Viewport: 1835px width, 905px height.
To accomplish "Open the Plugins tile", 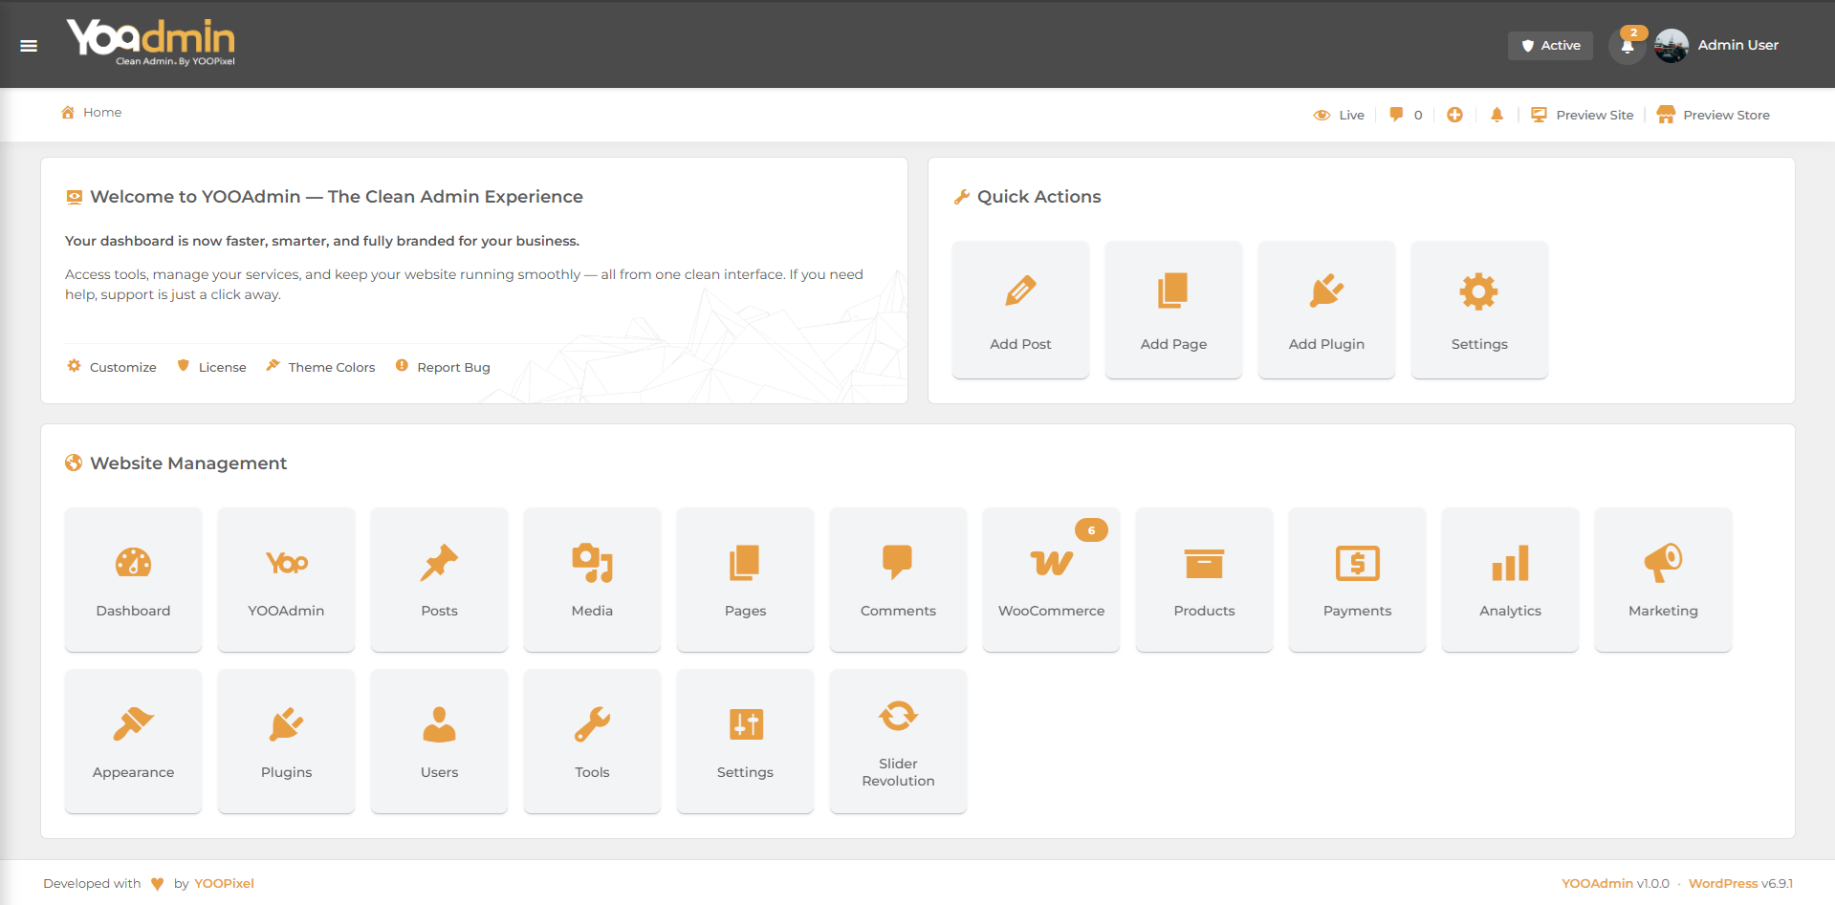I will click(286, 742).
